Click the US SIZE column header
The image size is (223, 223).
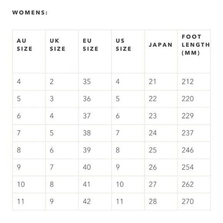[x=123, y=45]
